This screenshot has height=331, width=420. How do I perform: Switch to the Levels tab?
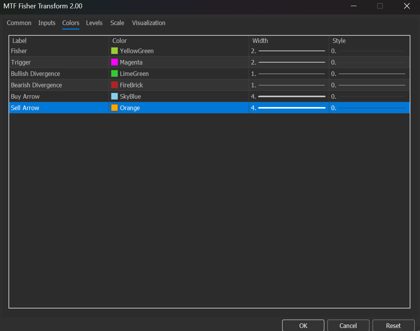(x=94, y=23)
